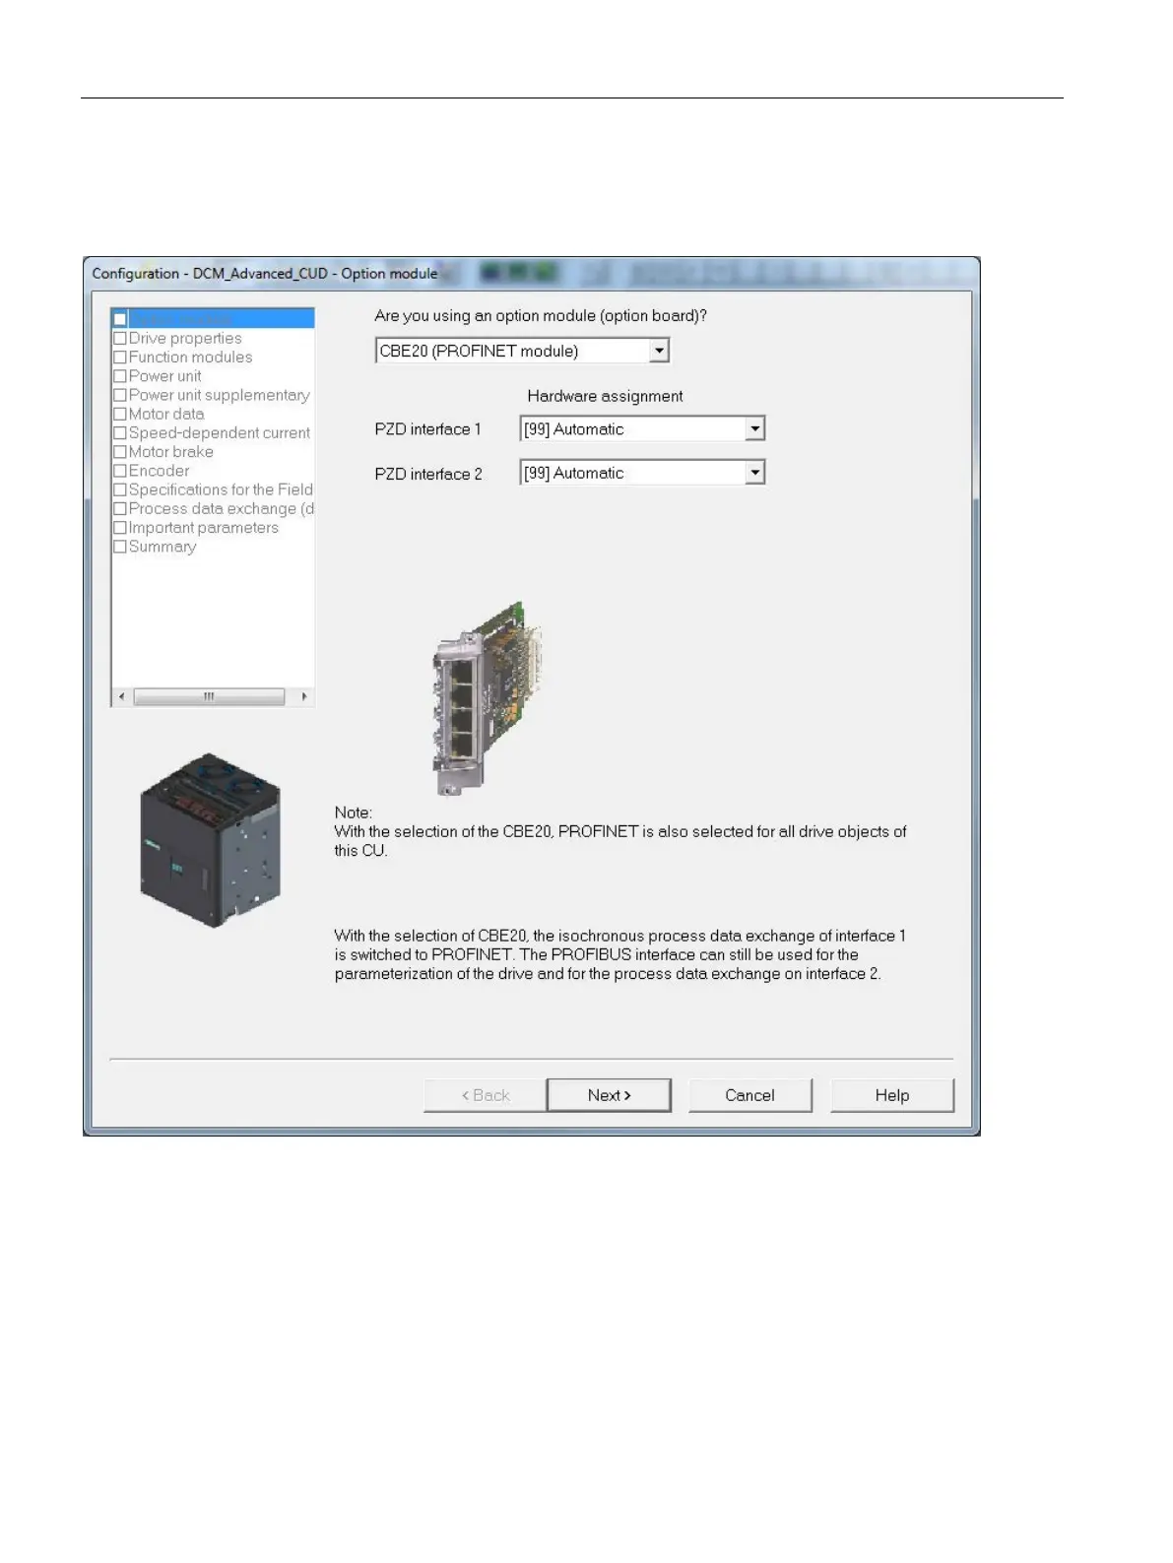Cancel the configuration wizard
Screen dimensions: 1173x1563
click(749, 1095)
